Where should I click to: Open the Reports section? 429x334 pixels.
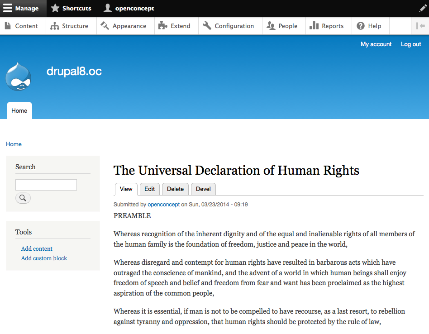point(328,26)
